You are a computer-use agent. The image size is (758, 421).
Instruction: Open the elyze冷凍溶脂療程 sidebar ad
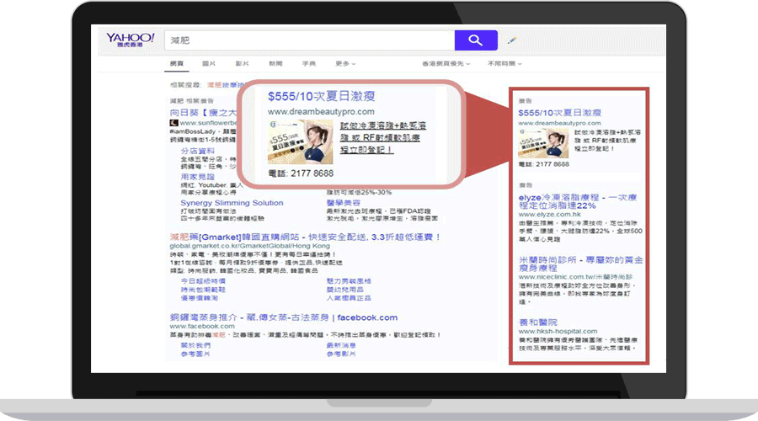(x=578, y=201)
